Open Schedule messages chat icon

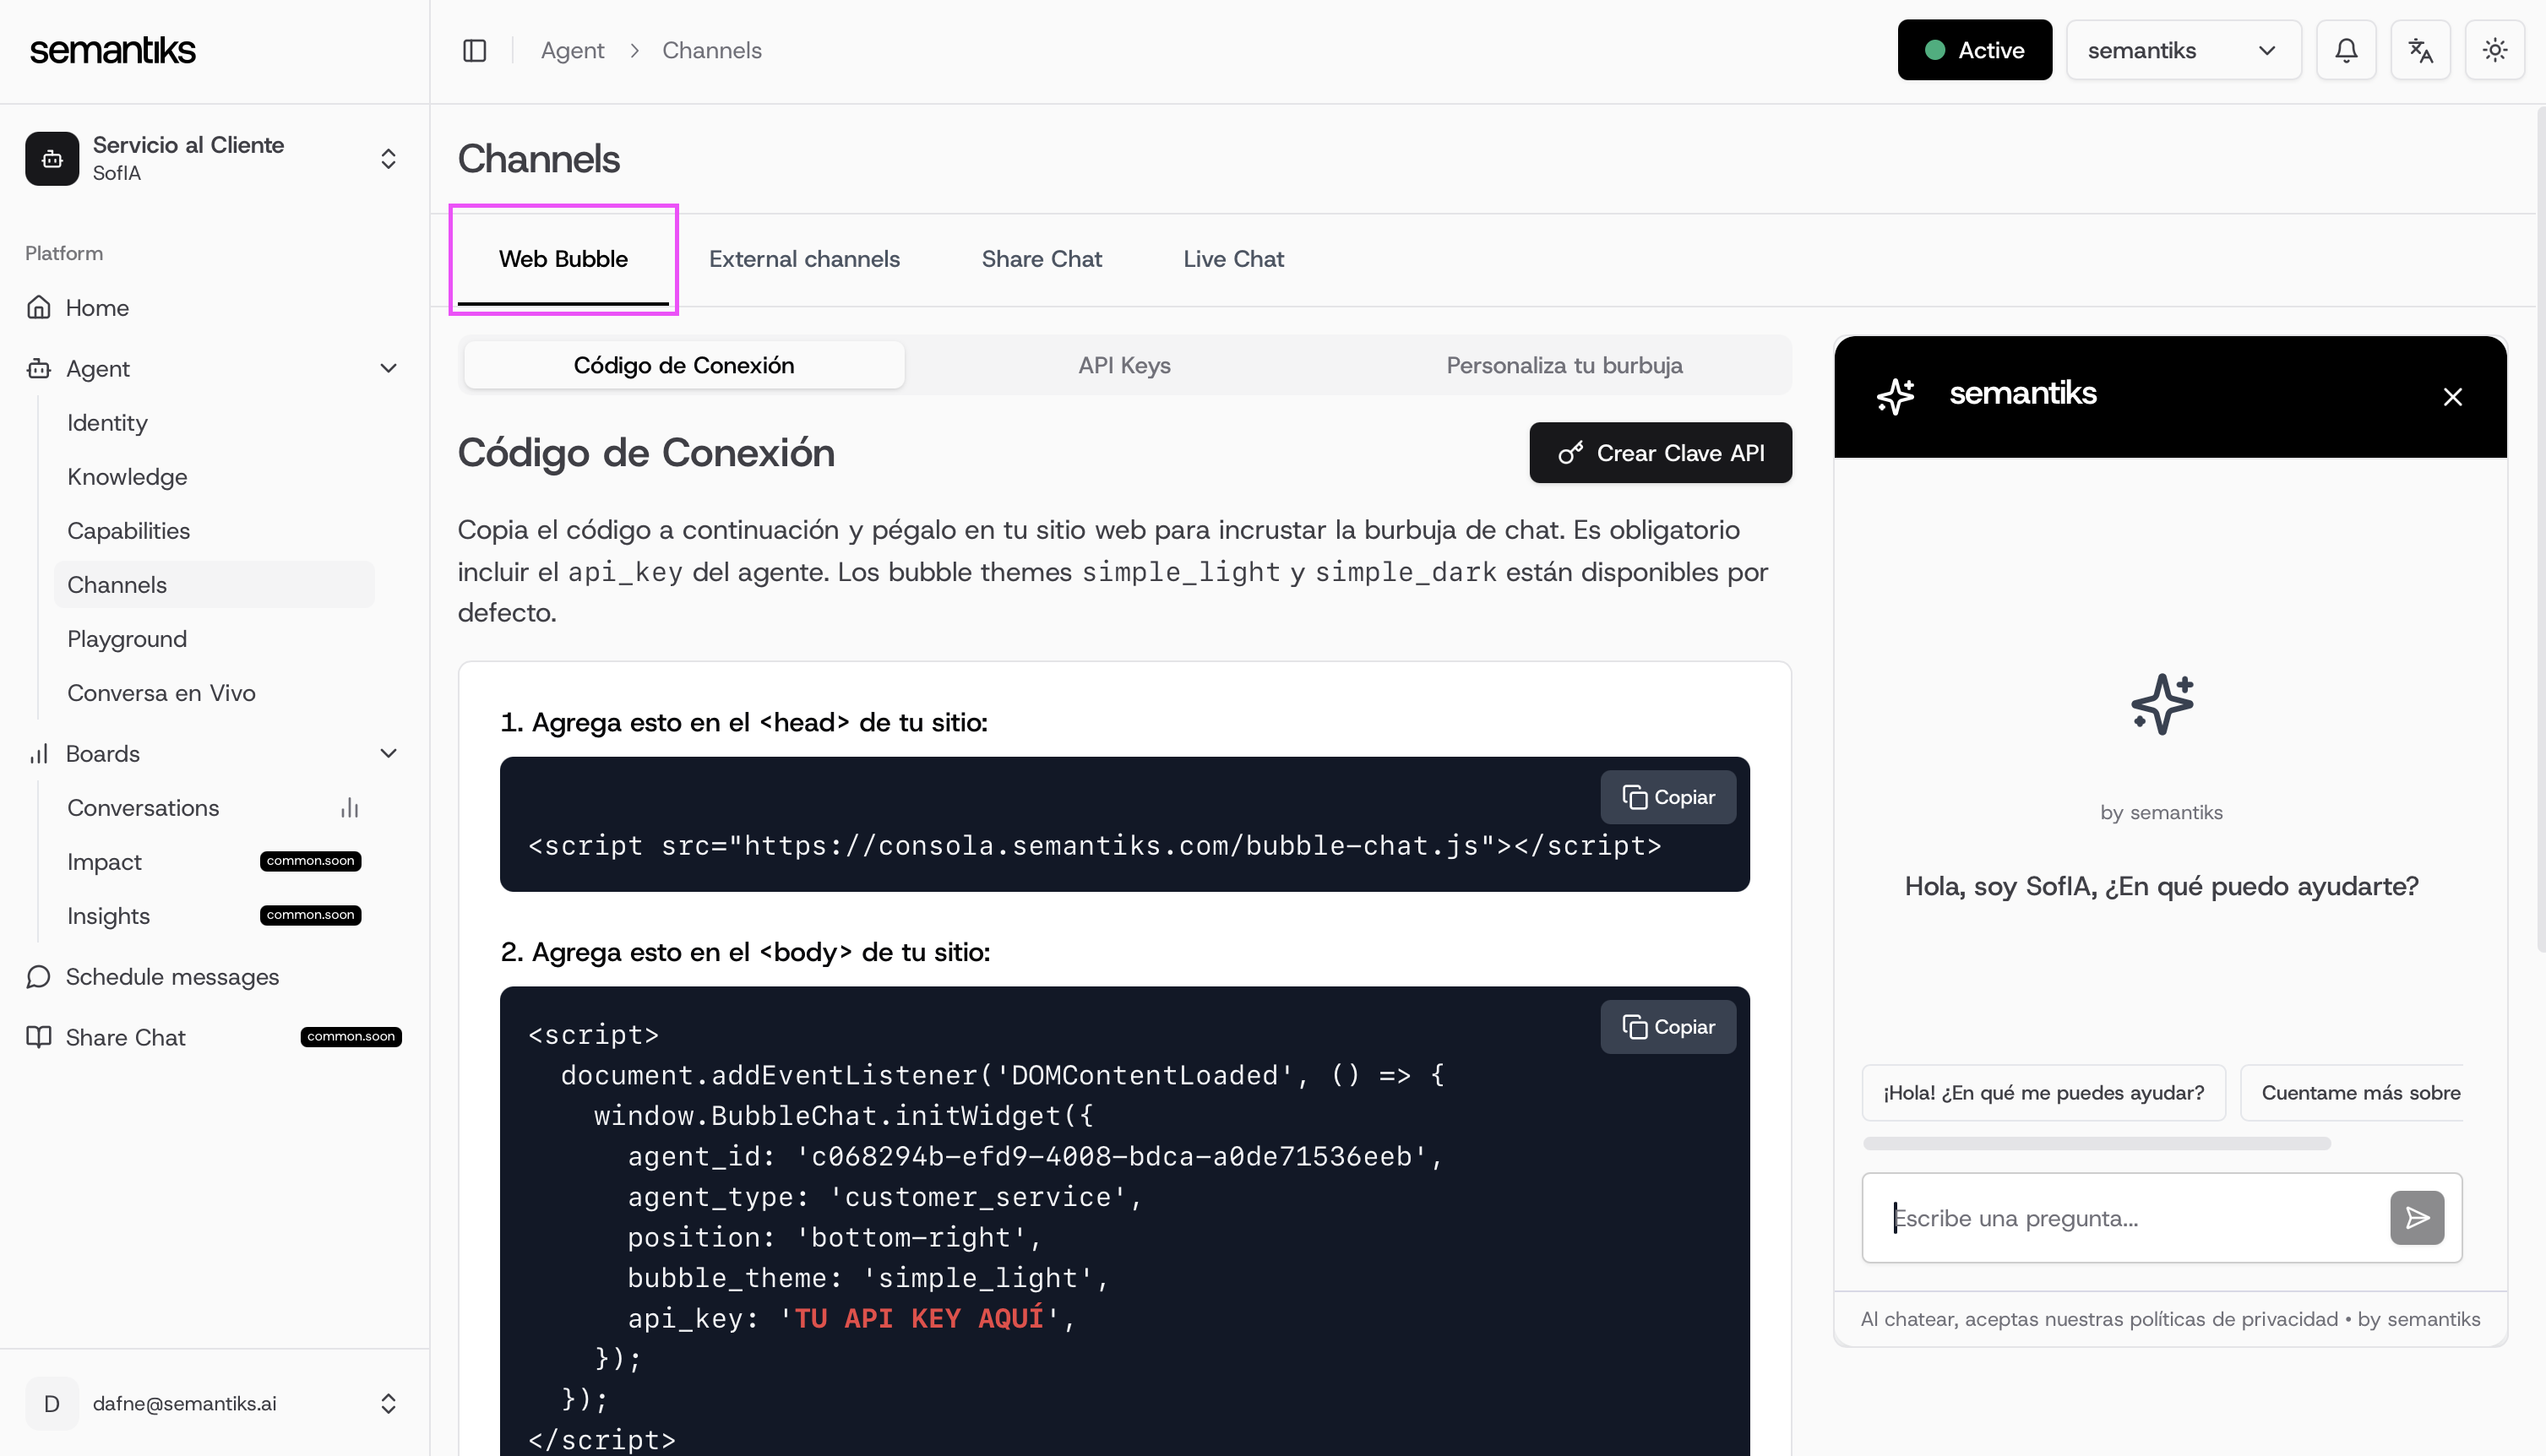[39, 977]
